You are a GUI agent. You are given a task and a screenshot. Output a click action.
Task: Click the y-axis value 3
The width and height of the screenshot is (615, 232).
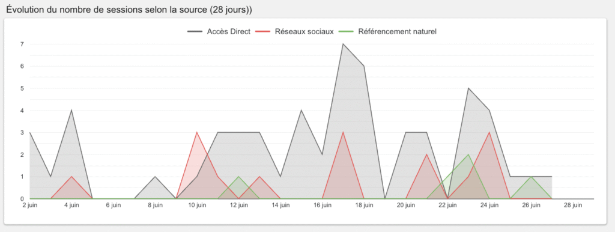[22, 132]
